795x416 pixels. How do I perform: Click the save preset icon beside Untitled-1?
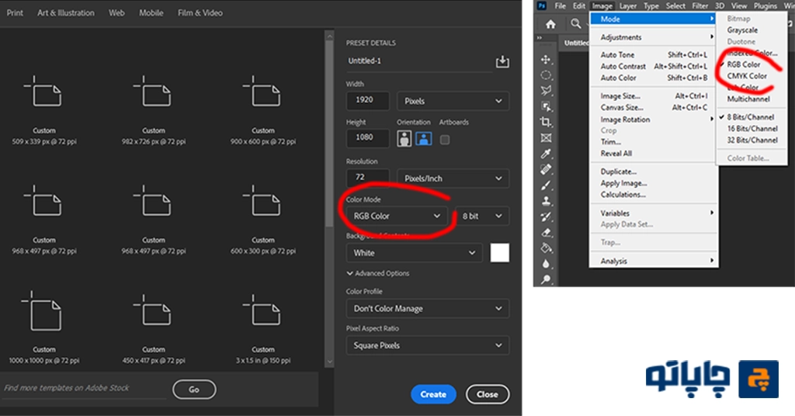[502, 61]
